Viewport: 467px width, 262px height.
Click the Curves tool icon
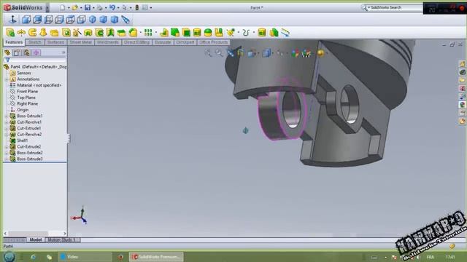click(x=246, y=32)
